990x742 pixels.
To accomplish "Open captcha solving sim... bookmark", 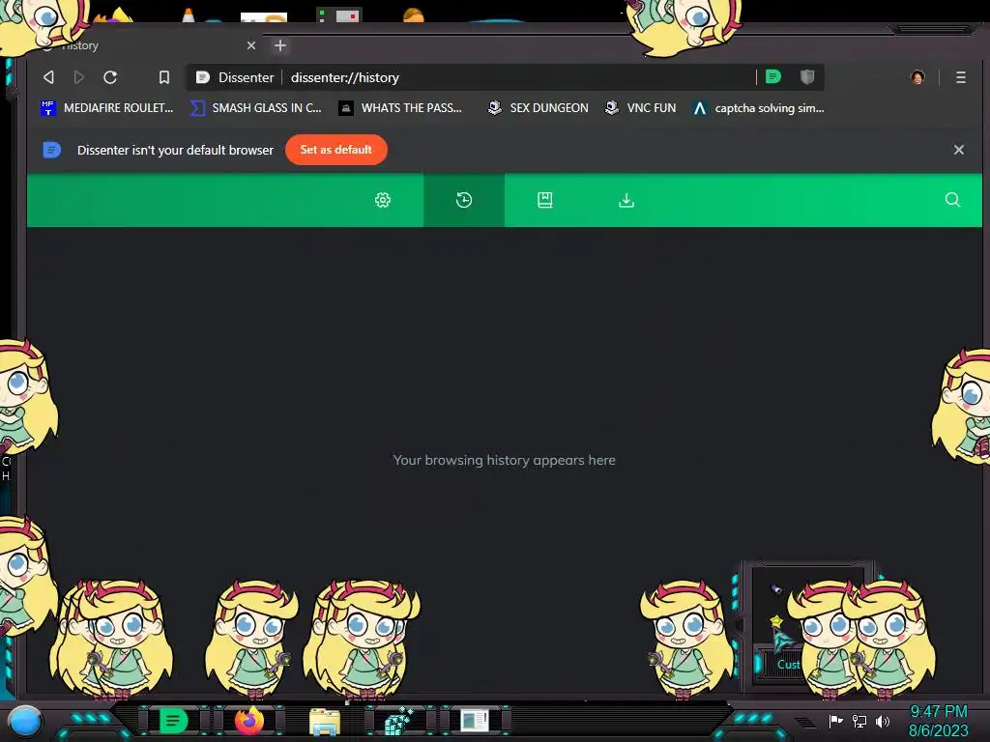I will tap(758, 108).
